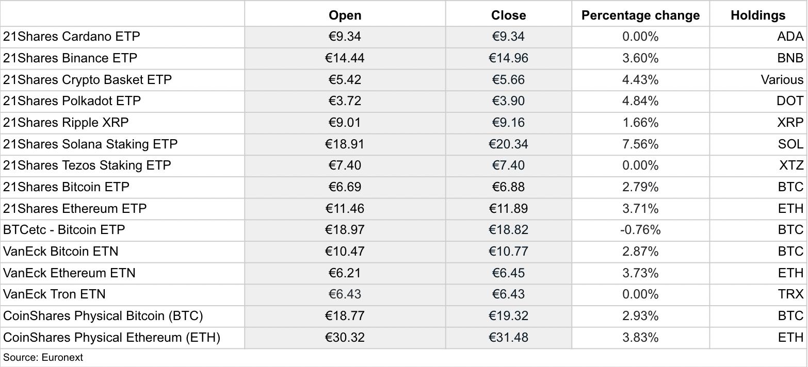Viewport: 808px width, 367px height.
Task: Select the €19.32 CoinShares Bitcoin close cell
Action: pyautogui.click(x=508, y=316)
